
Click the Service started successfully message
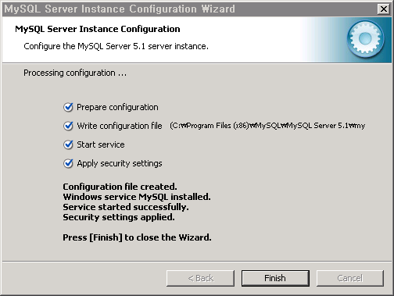point(126,207)
